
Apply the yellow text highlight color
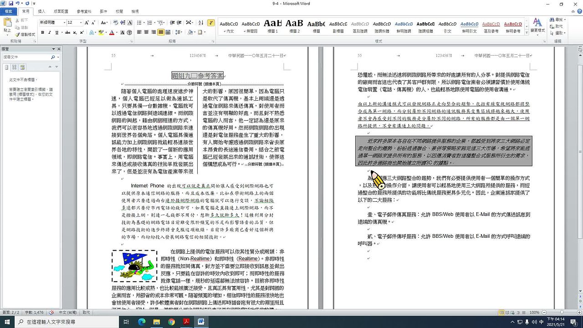101,32
